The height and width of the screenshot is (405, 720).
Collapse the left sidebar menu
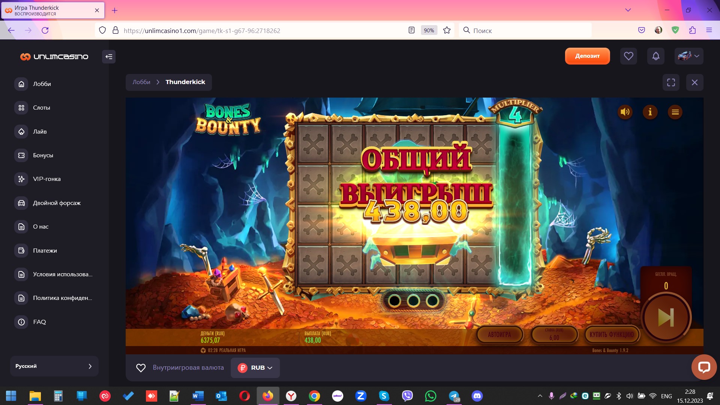109,57
